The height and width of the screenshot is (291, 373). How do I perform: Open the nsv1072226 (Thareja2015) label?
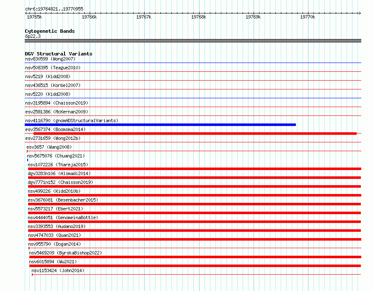[x=58, y=165]
